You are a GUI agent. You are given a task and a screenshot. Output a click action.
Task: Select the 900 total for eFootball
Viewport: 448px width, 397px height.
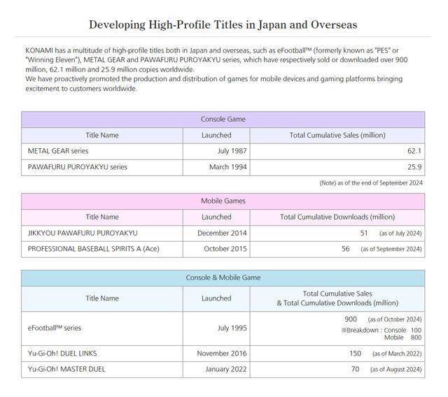(x=351, y=319)
